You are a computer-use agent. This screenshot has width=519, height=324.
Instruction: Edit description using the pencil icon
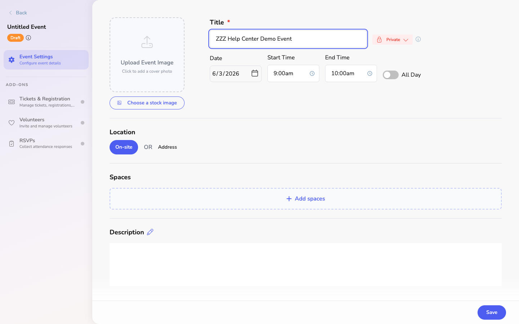tap(150, 232)
